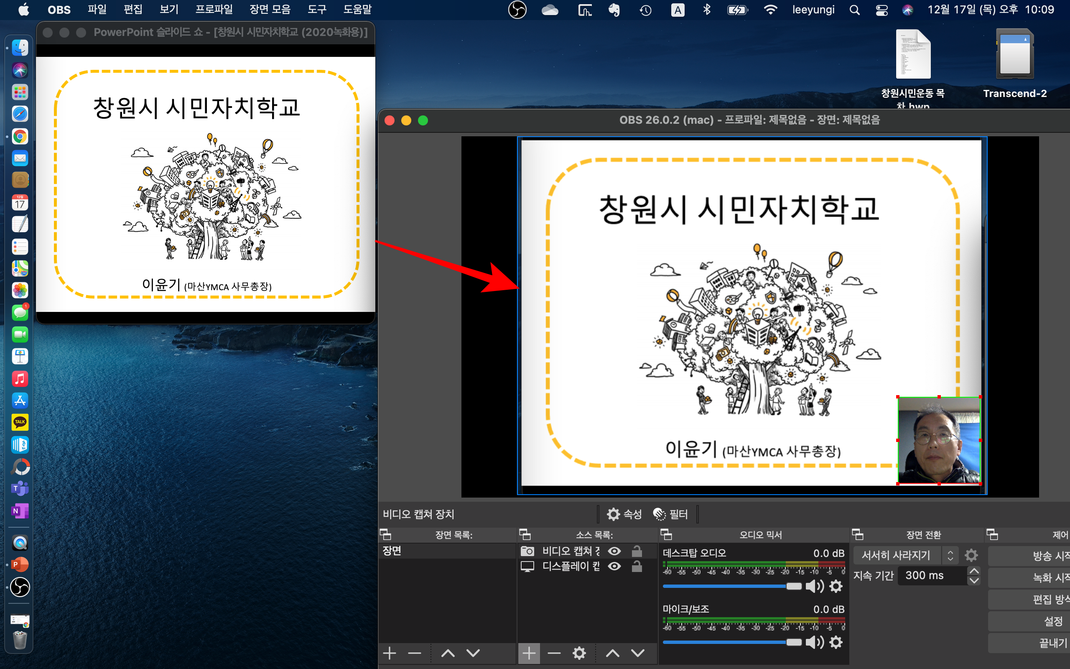The height and width of the screenshot is (669, 1070).
Task: Click the 설정 button
Action: pyautogui.click(x=1052, y=621)
